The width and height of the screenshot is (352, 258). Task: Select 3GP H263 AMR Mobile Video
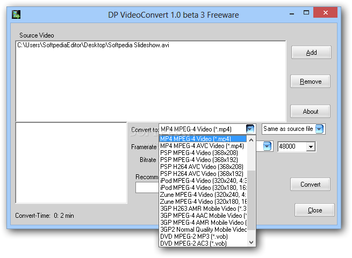tap(203, 209)
